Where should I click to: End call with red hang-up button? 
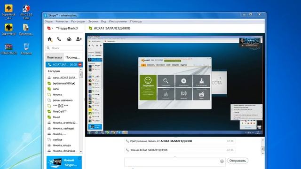(80, 65)
